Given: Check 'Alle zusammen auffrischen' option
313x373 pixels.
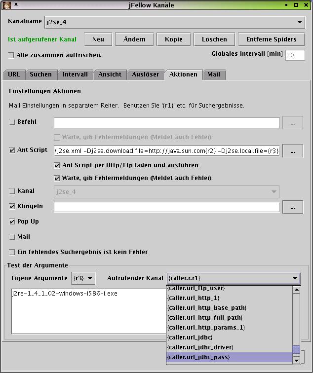Looking at the screenshot, I should [11, 55].
